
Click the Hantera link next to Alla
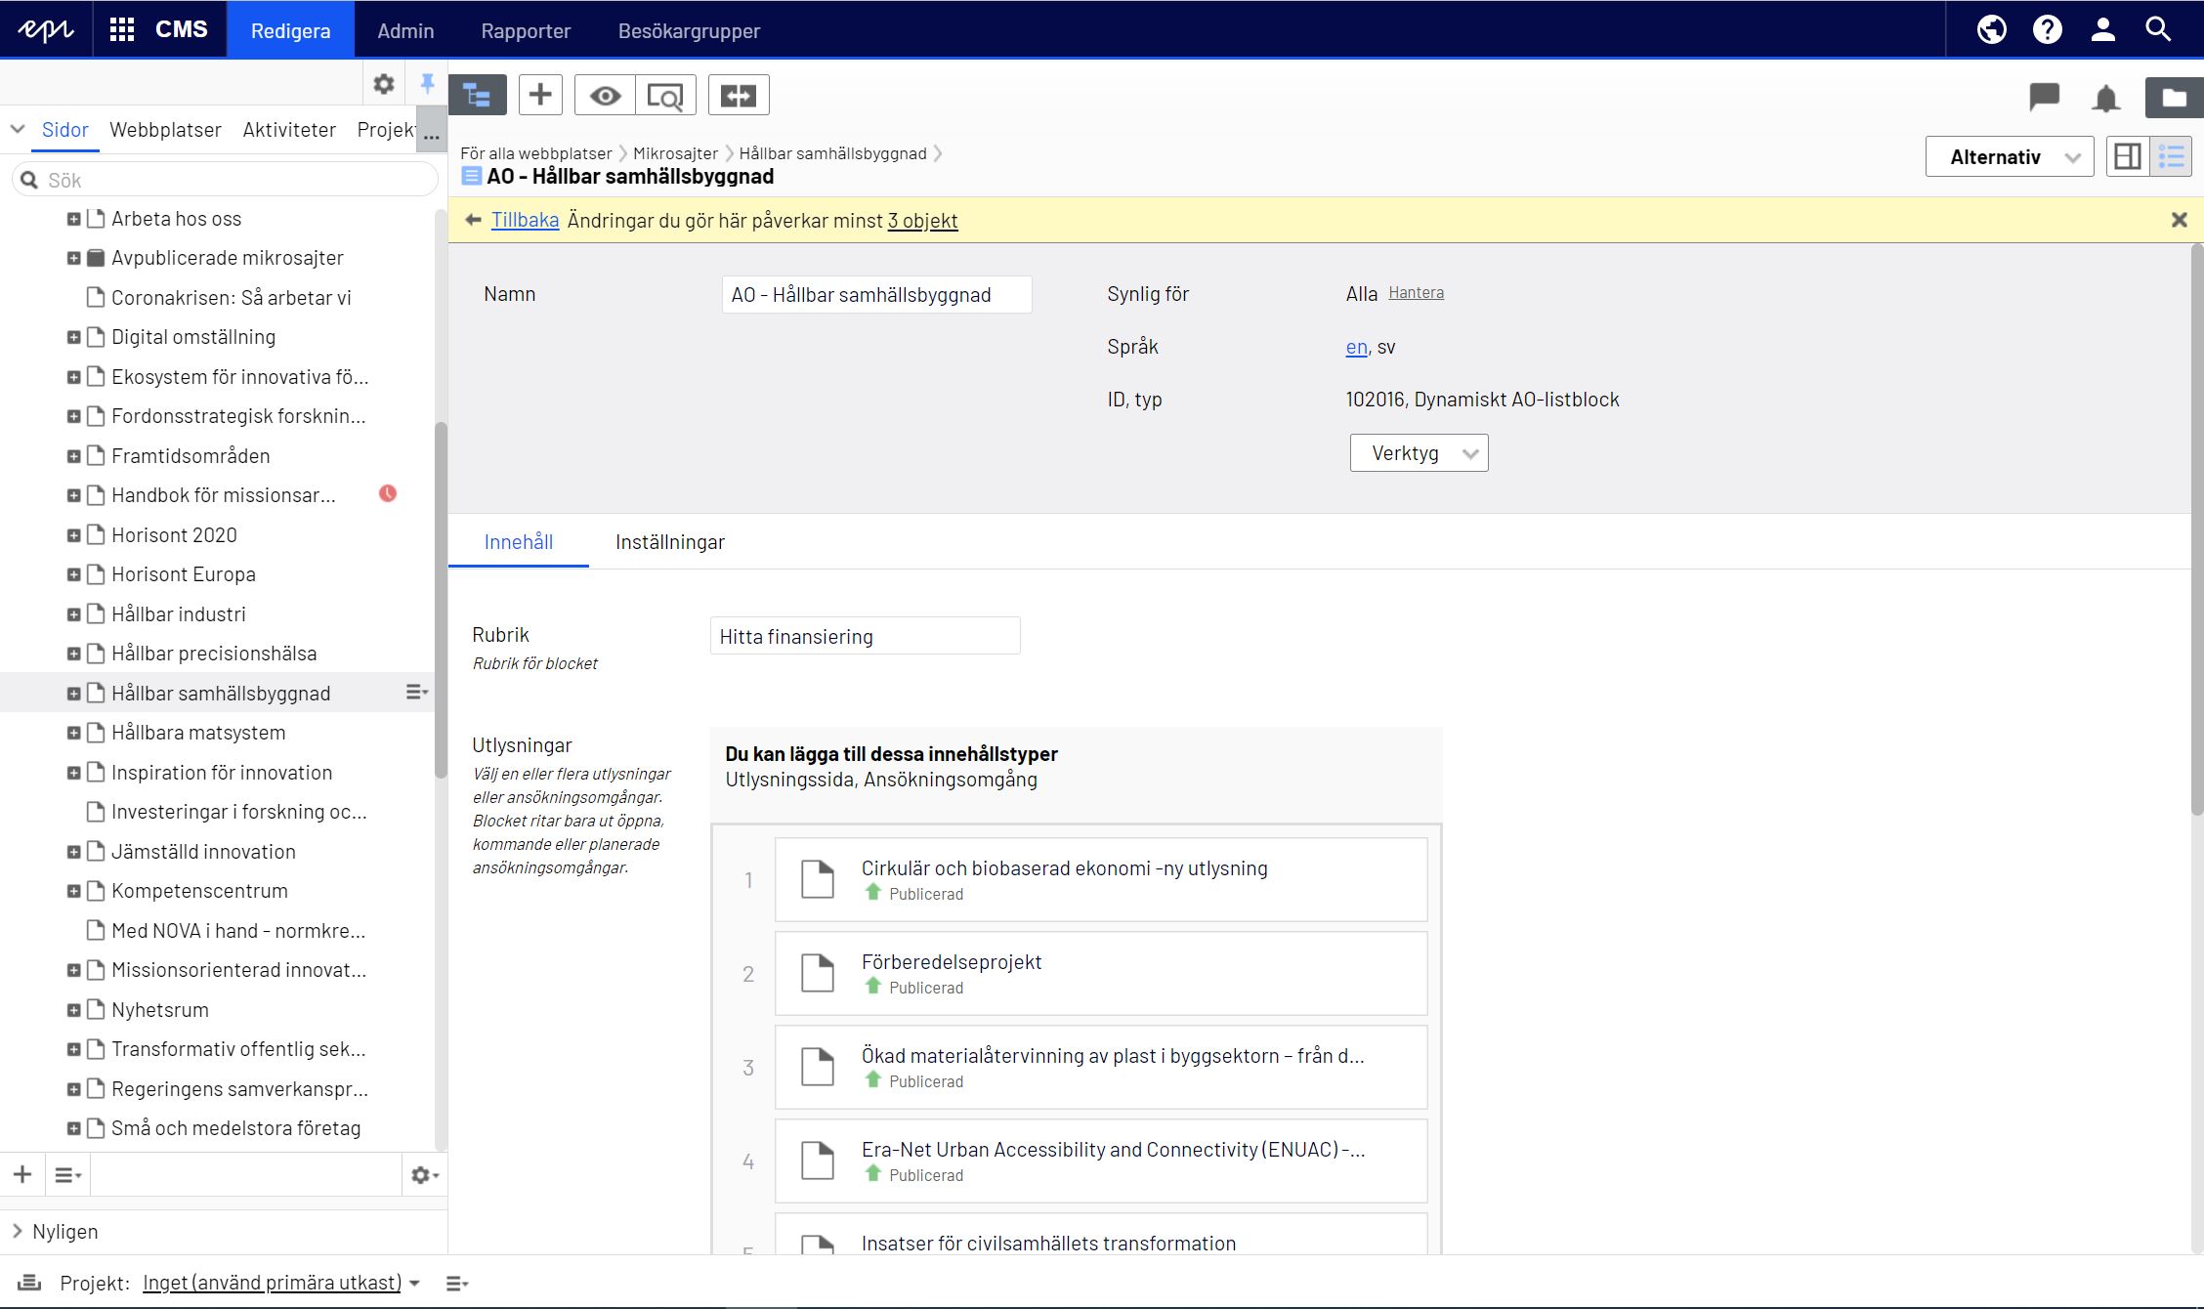1416,292
